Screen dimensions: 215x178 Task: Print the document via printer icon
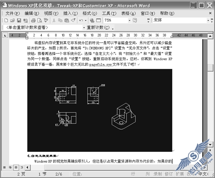click(x=33, y=20)
